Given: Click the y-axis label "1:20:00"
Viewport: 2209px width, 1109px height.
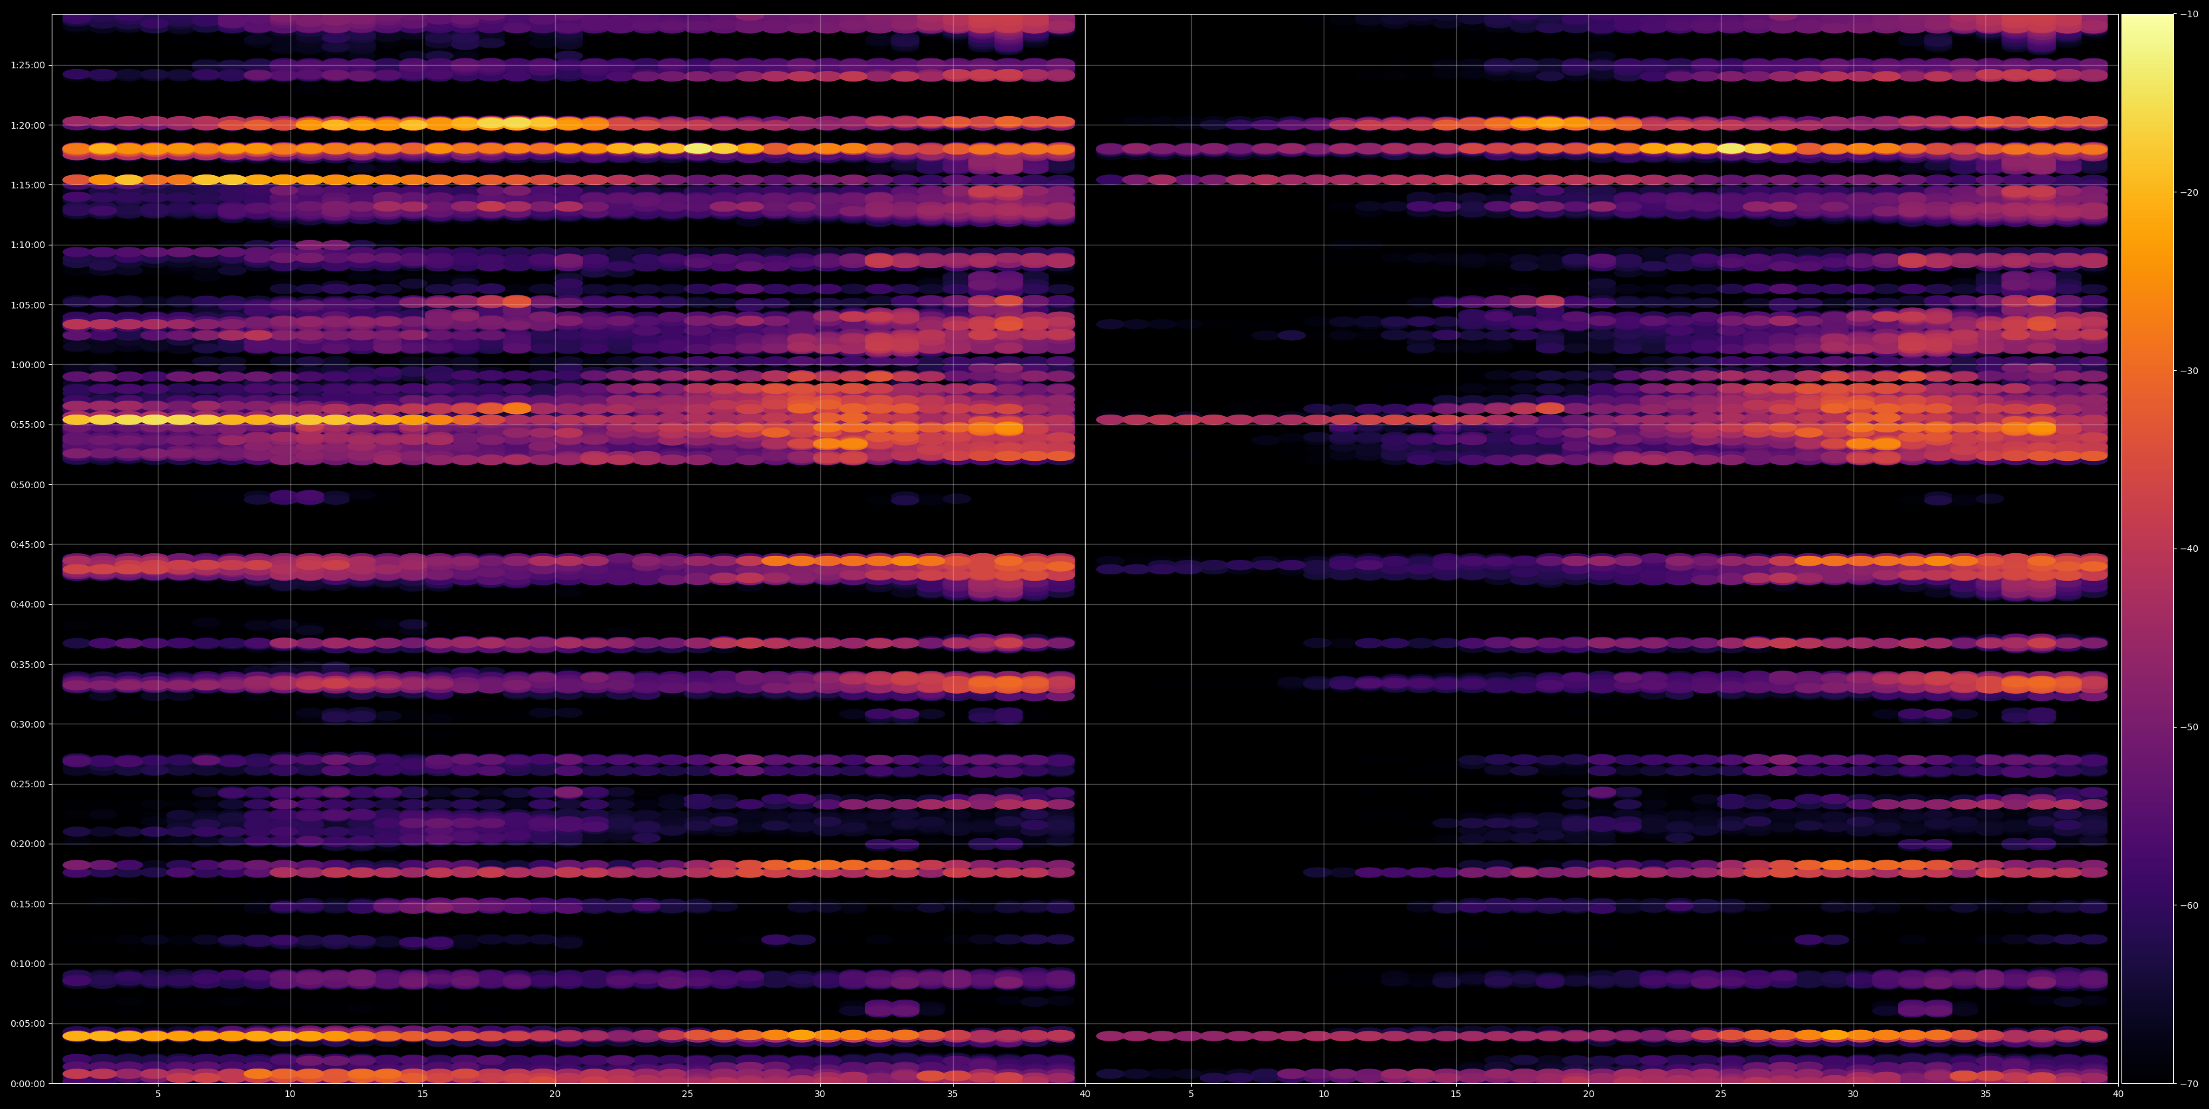Looking at the screenshot, I should point(27,125).
